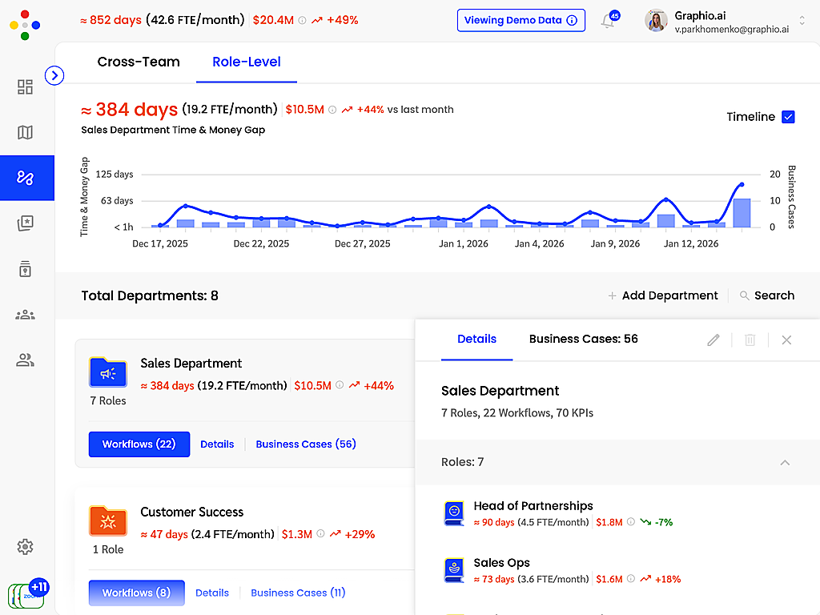Open the dashboard grid icon in sidebar

25,87
